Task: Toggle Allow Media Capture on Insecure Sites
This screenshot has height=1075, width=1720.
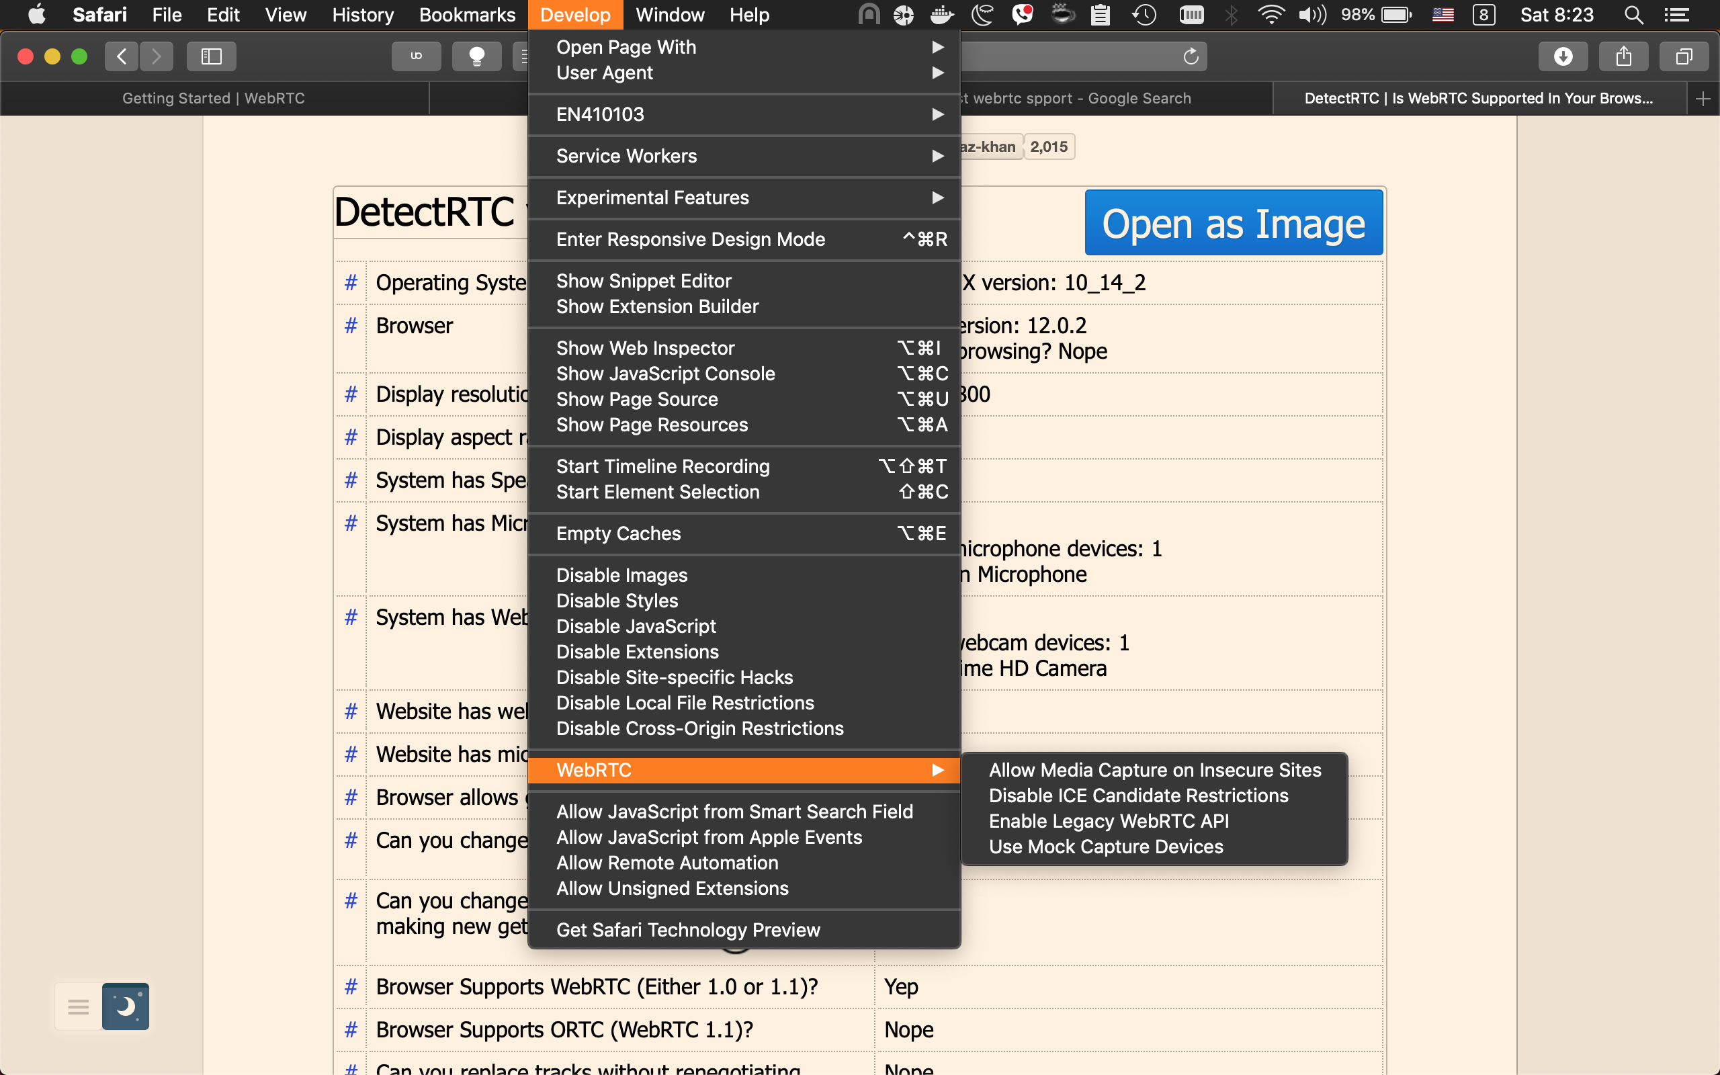Action: pos(1154,770)
